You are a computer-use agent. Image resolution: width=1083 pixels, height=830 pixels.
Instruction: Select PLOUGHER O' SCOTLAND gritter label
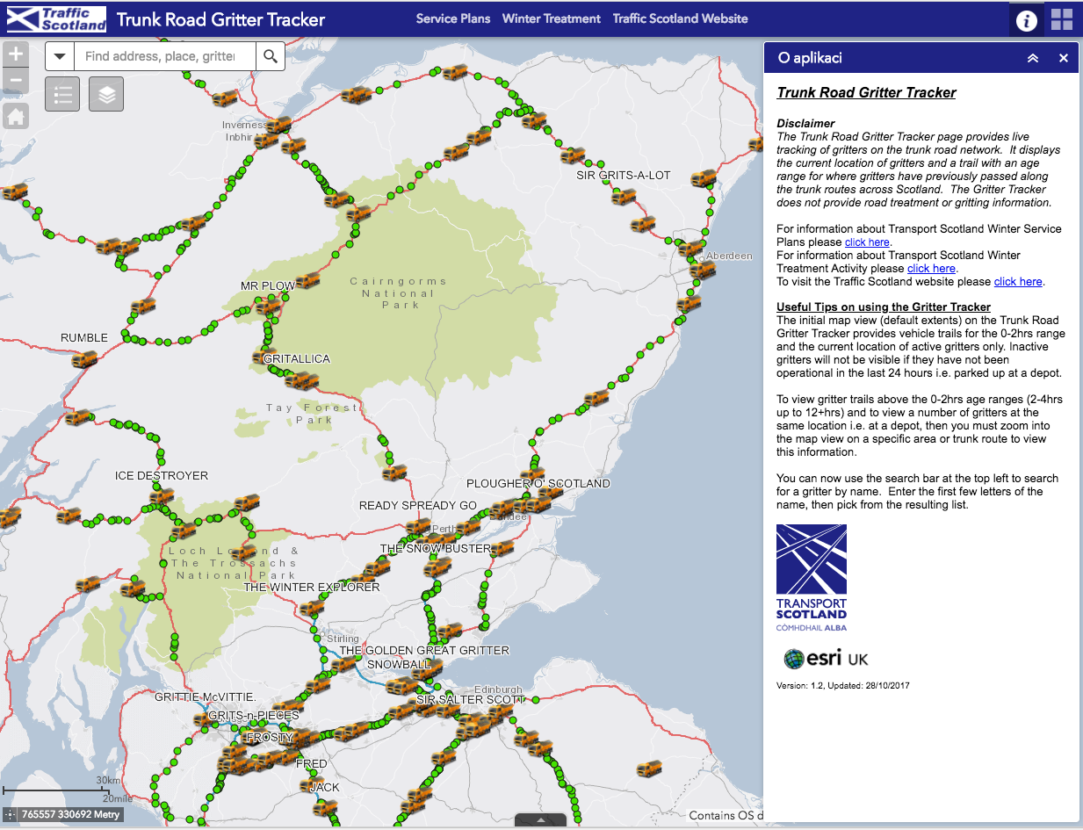tap(538, 484)
